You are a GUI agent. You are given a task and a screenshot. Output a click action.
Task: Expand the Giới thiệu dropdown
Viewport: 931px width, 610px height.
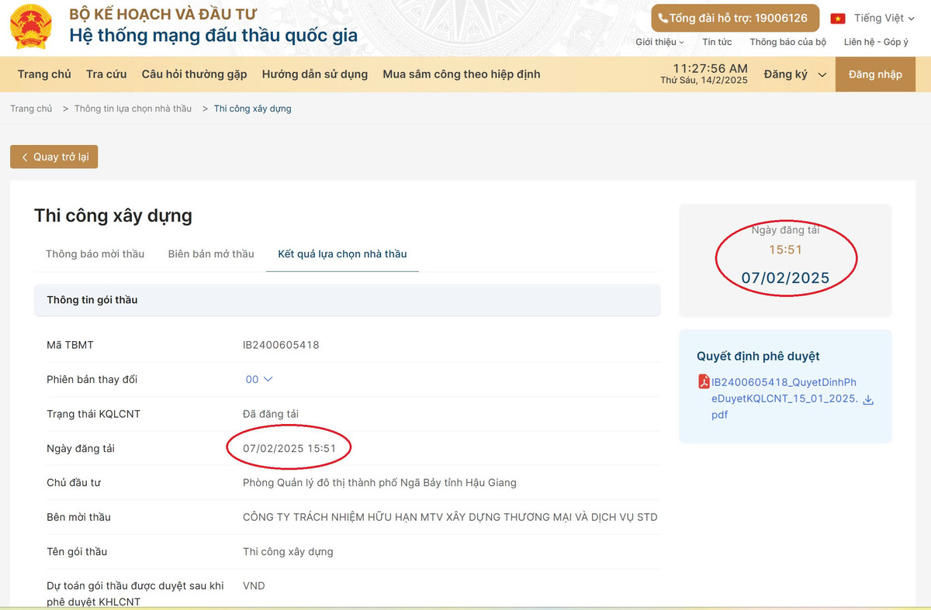click(x=659, y=42)
